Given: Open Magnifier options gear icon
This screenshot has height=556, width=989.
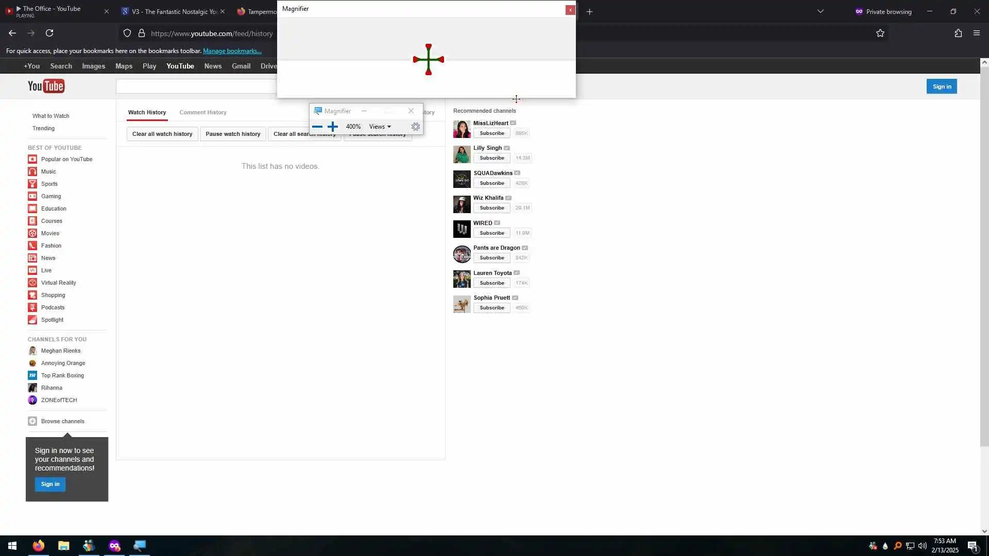Looking at the screenshot, I should (416, 127).
